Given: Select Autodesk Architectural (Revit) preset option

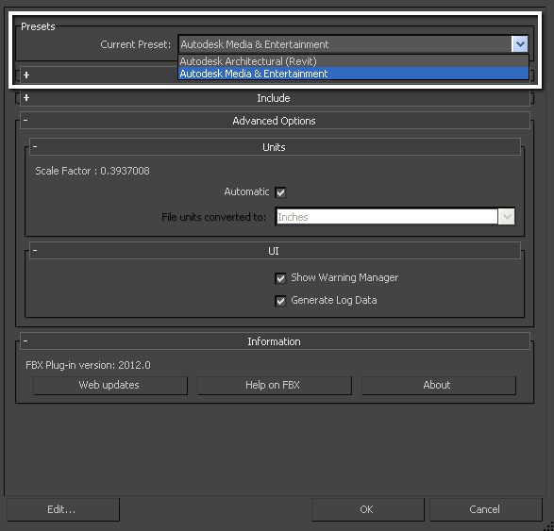Looking at the screenshot, I should coord(353,61).
